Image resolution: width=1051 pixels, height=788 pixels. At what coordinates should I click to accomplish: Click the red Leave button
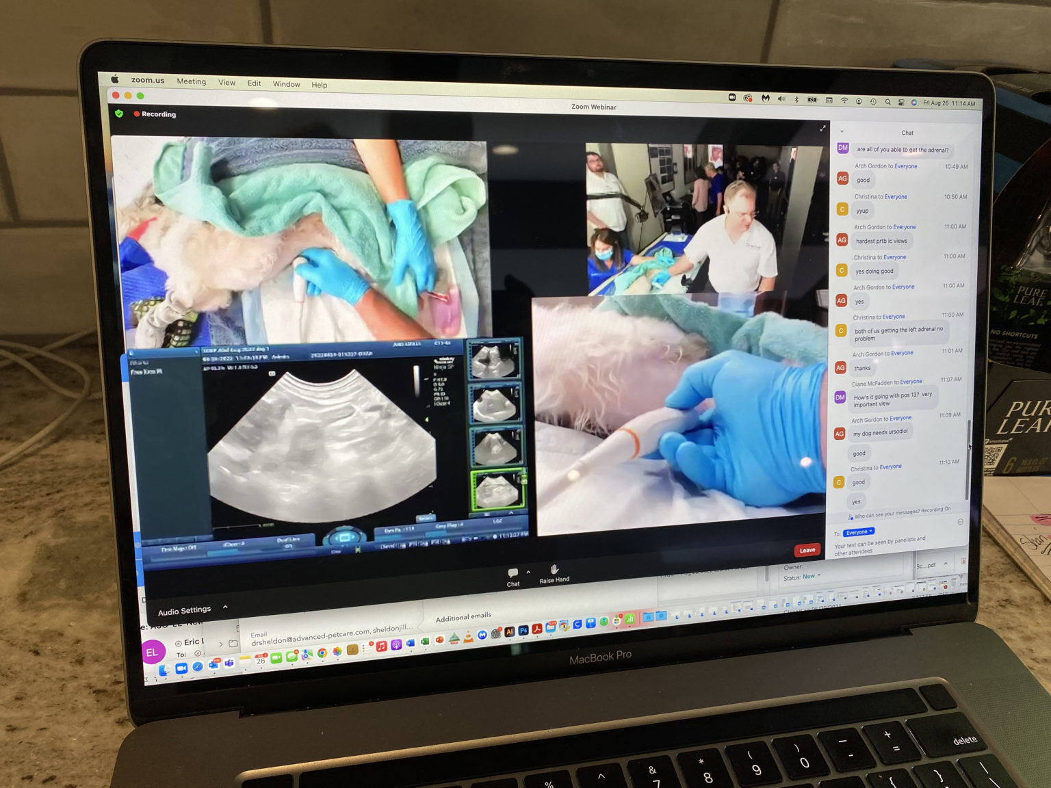pos(807,550)
